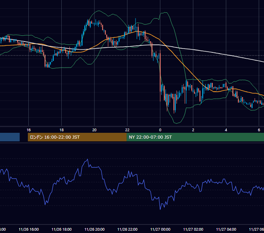Click the hour label 18 on price chart axis
This screenshot has height=233, width=264.
[62, 130]
